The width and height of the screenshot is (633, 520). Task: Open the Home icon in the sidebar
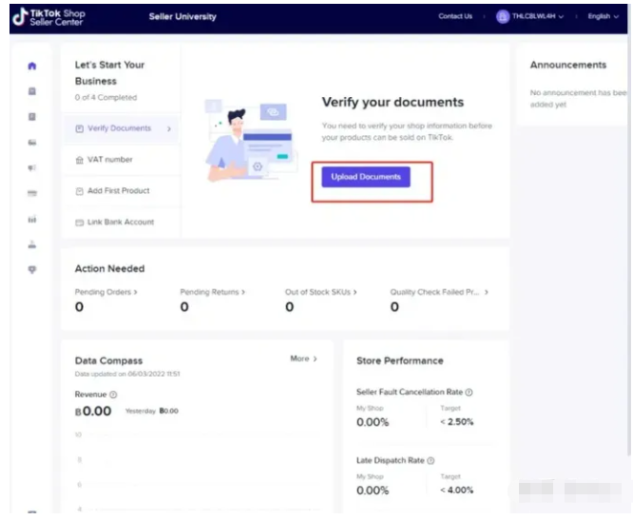(32, 67)
